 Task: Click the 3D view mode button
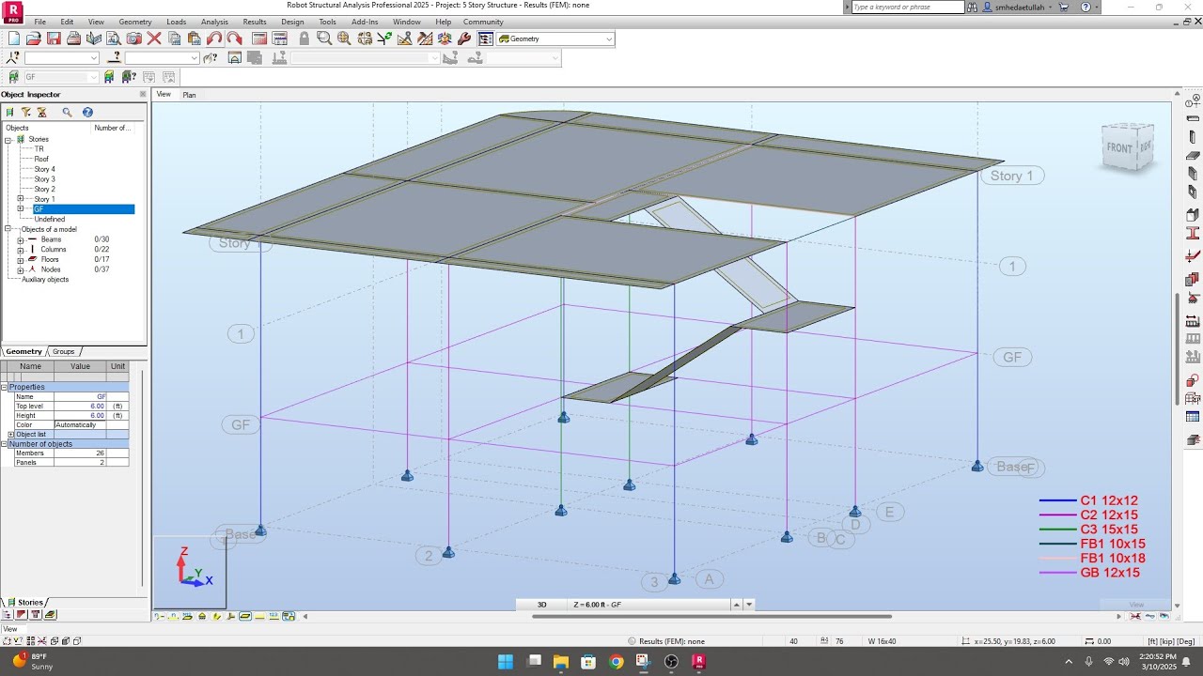coord(541,605)
